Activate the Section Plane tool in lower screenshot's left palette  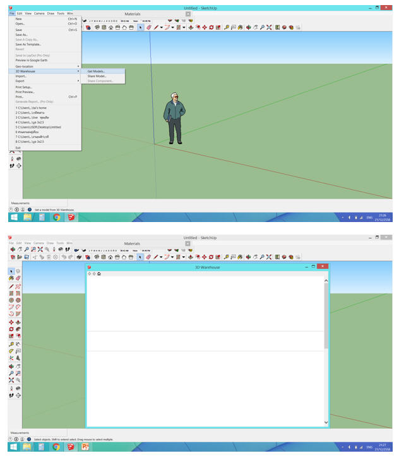tap(18, 395)
